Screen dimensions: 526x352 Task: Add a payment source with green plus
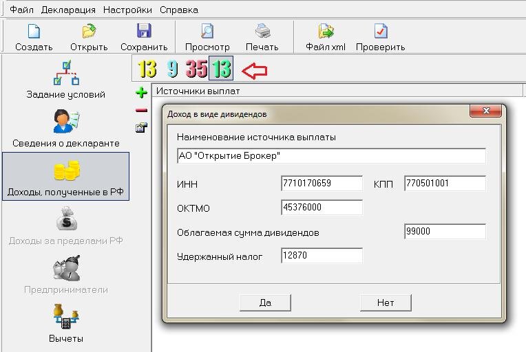(x=142, y=93)
